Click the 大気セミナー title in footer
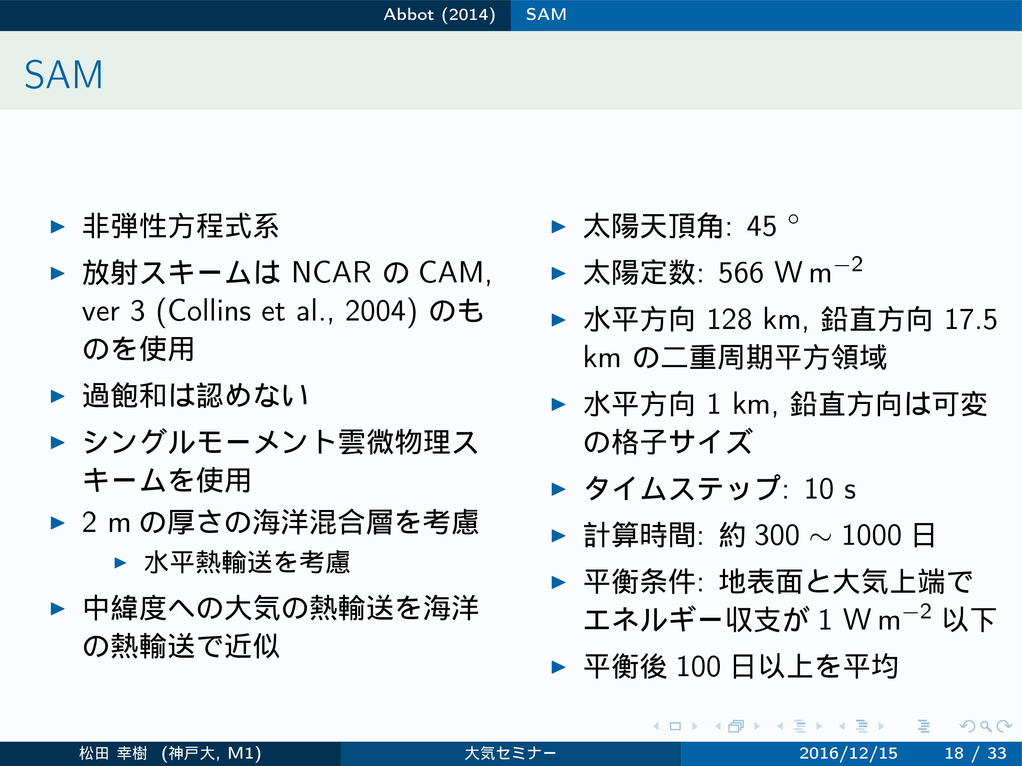1022x766 pixels. [x=510, y=753]
